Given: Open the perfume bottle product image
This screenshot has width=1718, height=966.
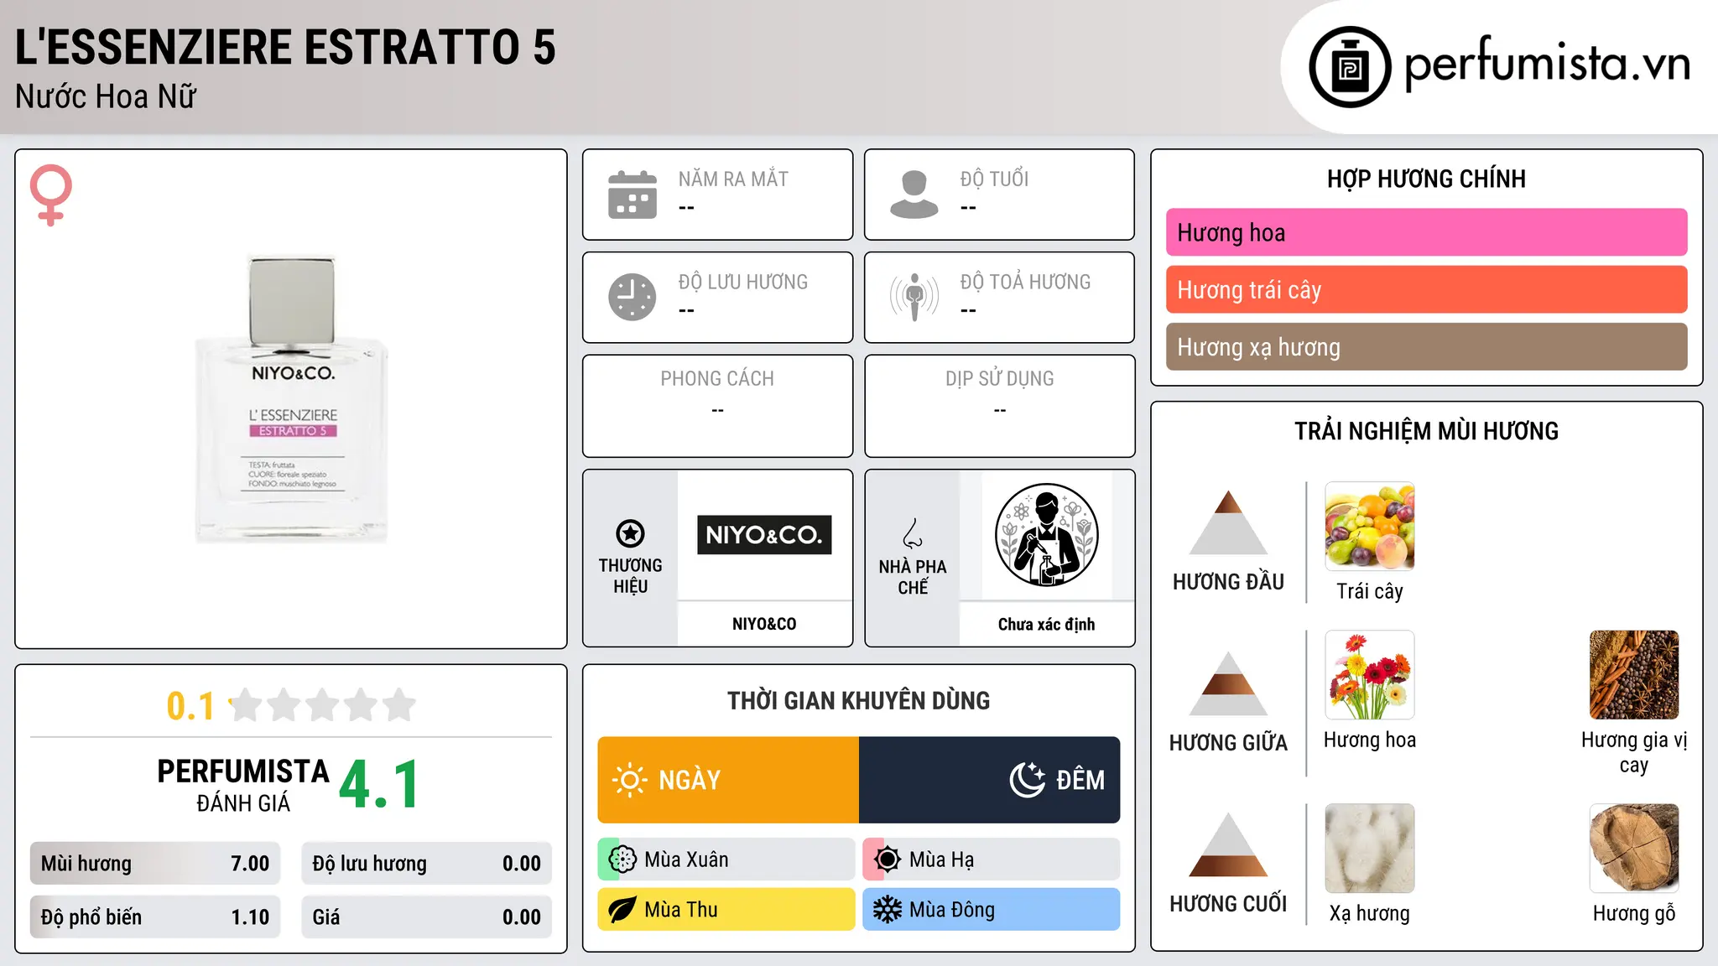Looking at the screenshot, I should pyautogui.click(x=291, y=399).
